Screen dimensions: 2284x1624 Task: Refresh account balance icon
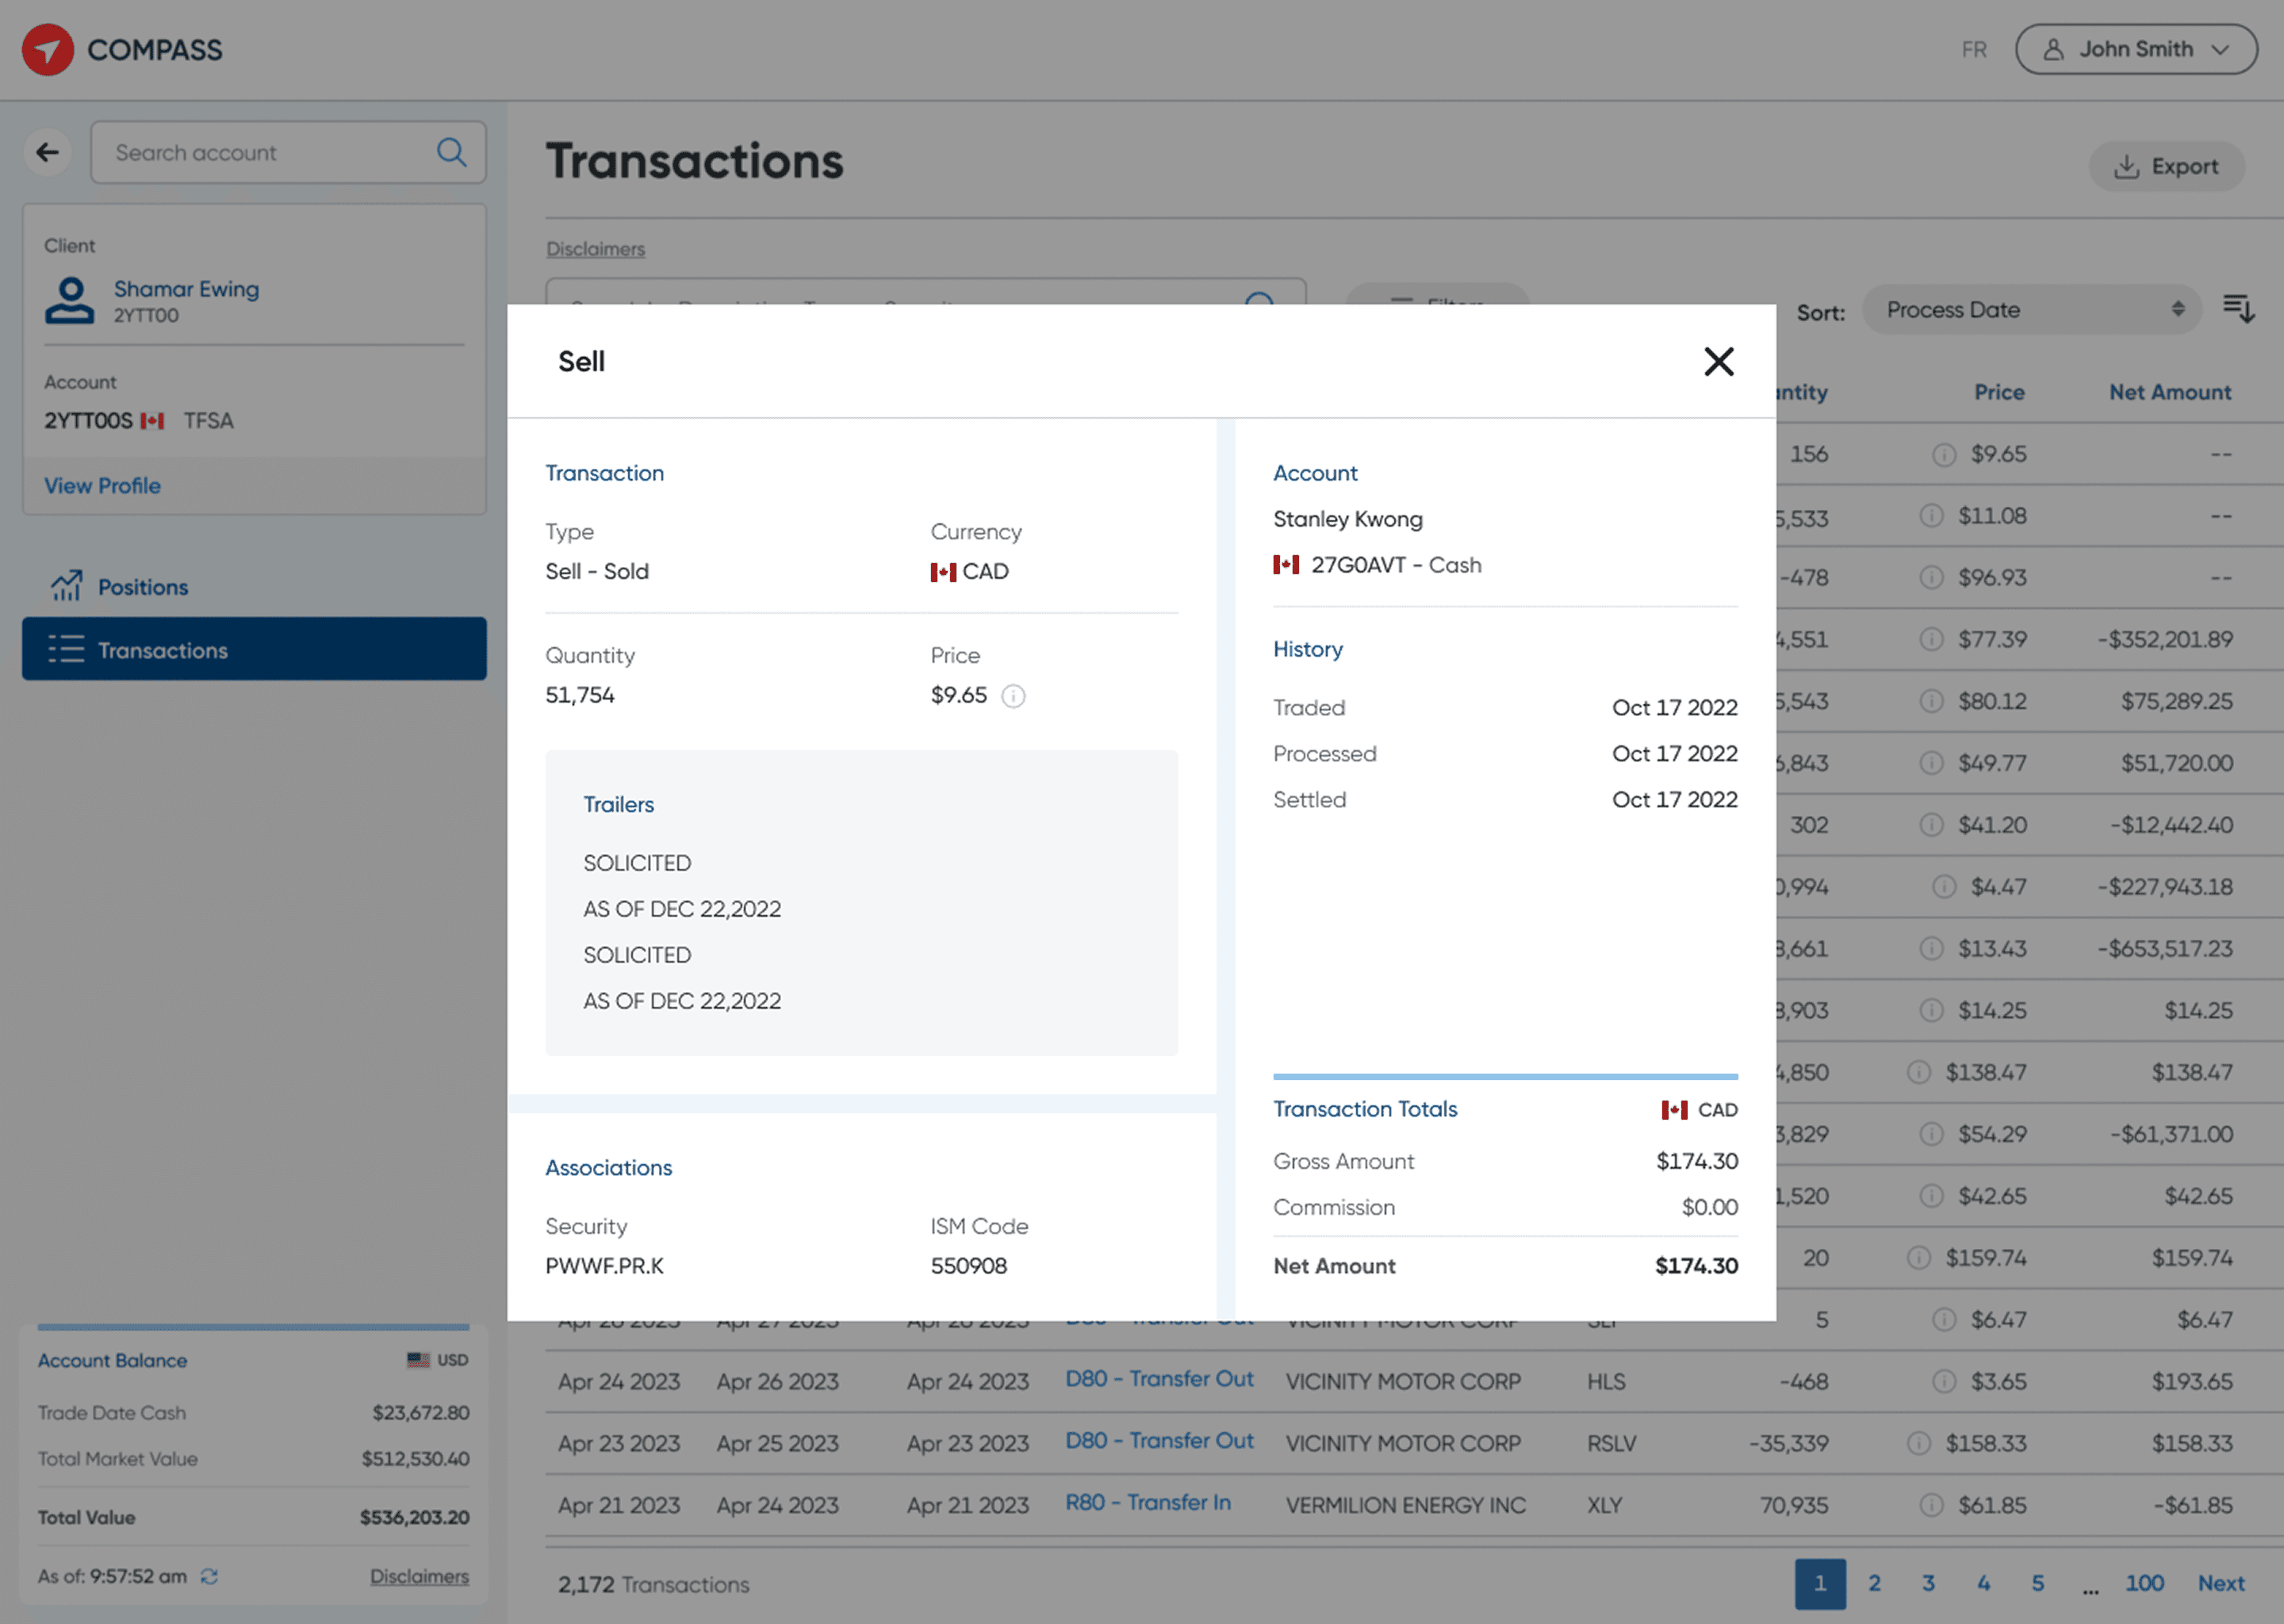(x=209, y=1576)
